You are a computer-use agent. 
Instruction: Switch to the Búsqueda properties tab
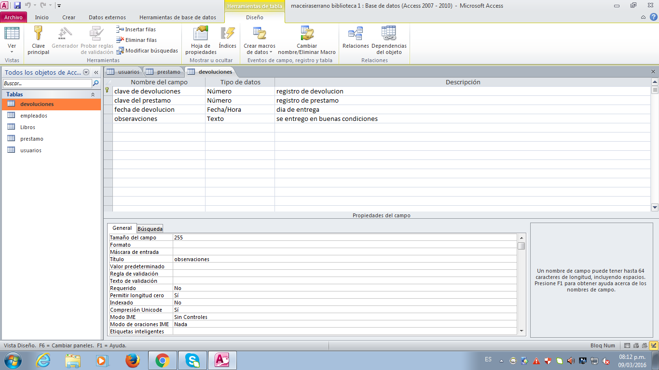[x=150, y=229]
